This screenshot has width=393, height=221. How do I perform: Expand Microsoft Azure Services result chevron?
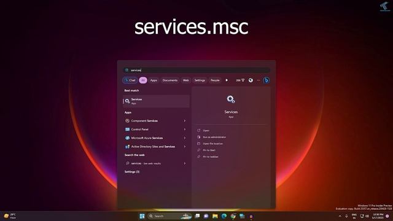click(185, 138)
